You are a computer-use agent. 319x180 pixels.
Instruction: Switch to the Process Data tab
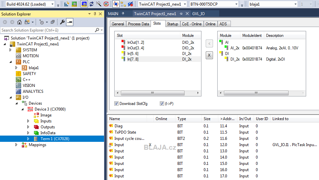(139, 24)
